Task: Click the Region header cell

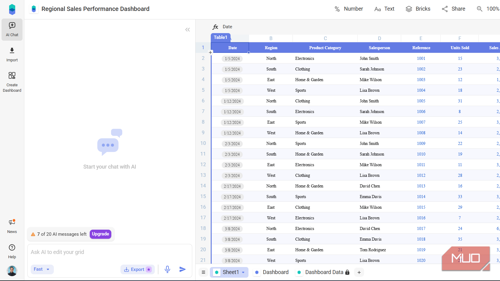Action: (271, 48)
